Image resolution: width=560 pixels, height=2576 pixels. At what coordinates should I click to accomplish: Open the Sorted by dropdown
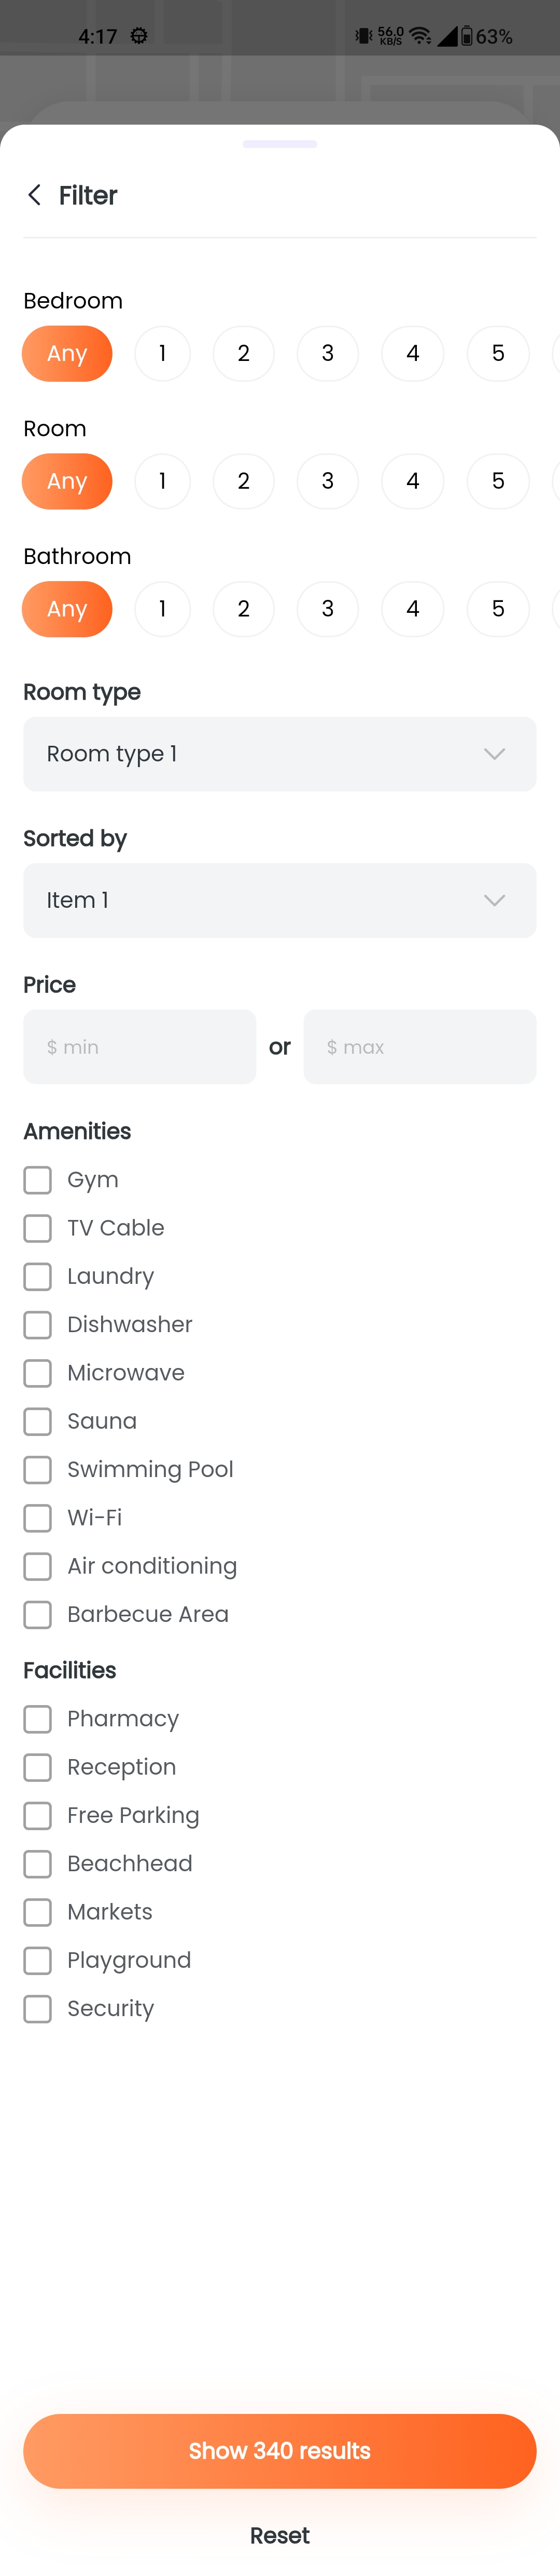279,900
